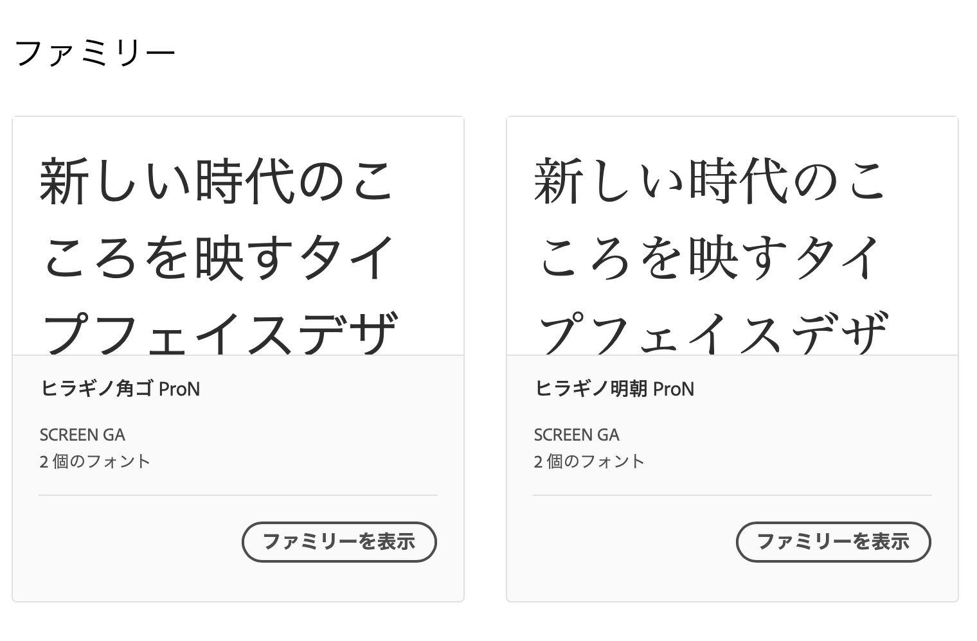977x641 pixels.
Task: Click ころを映すタイ line in ヒラギノ明朝 preview
Action: click(710, 257)
